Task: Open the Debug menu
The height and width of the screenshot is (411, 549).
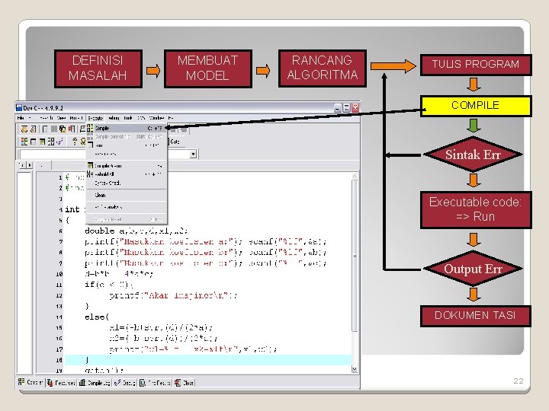Action: [x=114, y=118]
